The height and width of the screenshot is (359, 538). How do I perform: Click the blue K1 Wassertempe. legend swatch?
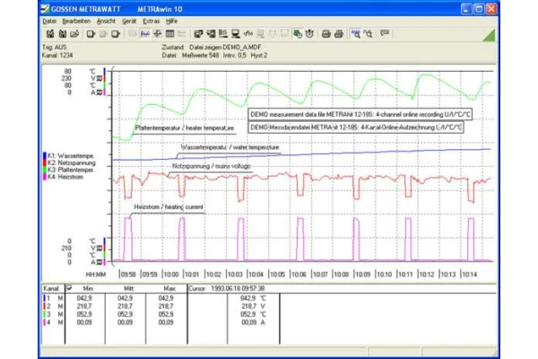[45, 156]
